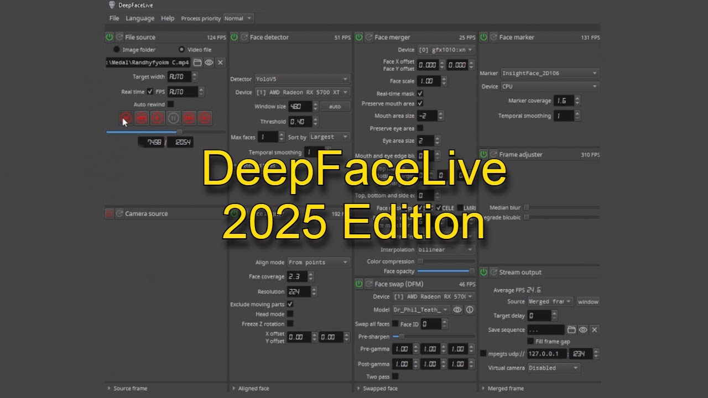Open the Language menu
This screenshot has width=708, height=398.
[140, 18]
